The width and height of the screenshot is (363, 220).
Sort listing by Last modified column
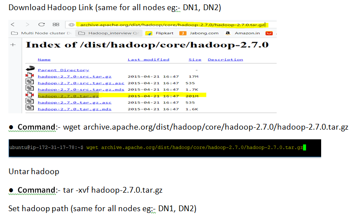pyautogui.click(x=148, y=60)
